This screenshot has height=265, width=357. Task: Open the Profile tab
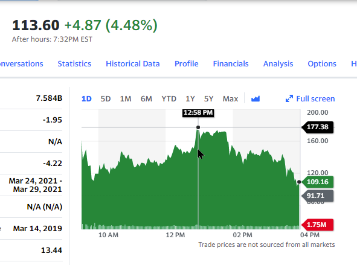click(x=187, y=64)
